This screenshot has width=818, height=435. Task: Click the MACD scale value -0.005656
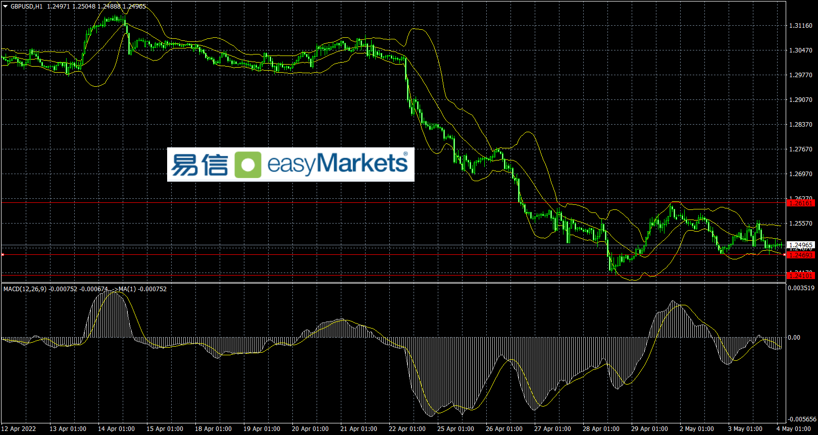[x=801, y=419]
